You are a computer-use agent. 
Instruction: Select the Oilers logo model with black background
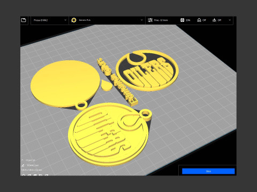click(147, 70)
